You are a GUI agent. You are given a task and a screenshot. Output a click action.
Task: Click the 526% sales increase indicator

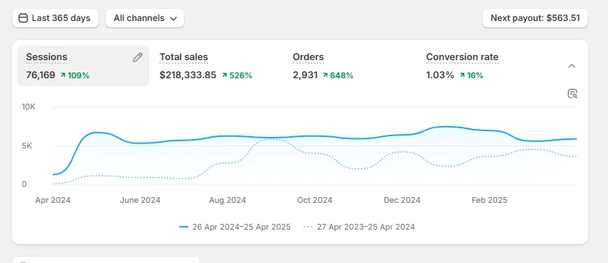(237, 75)
